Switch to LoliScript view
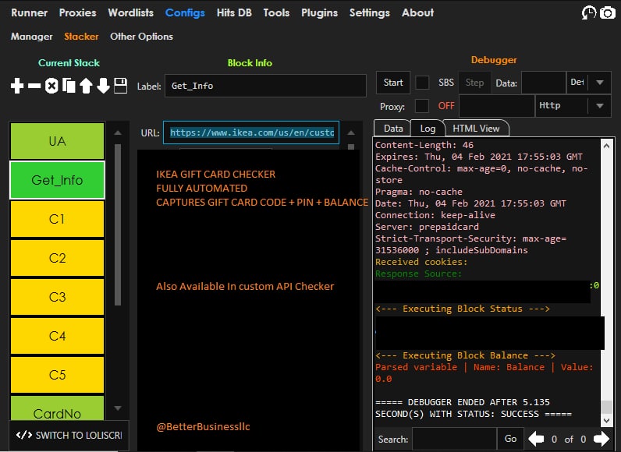Image resolution: width=621 pixels, height=452 pixels. click(69, 435)
